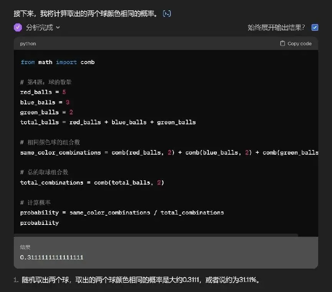Click the same_color_combinations code line
Image resolution: width=332 pixels, height=292 pixels.
click(x=169, y=152)
